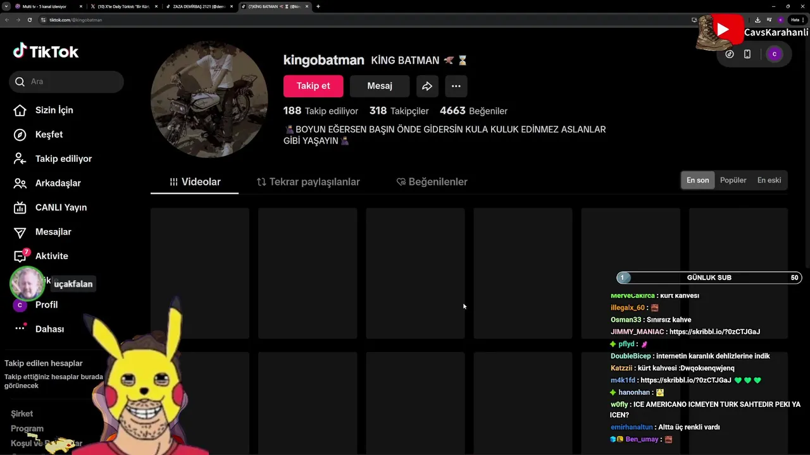
Task: Click Osman33 username in chat
Action: 626,320
